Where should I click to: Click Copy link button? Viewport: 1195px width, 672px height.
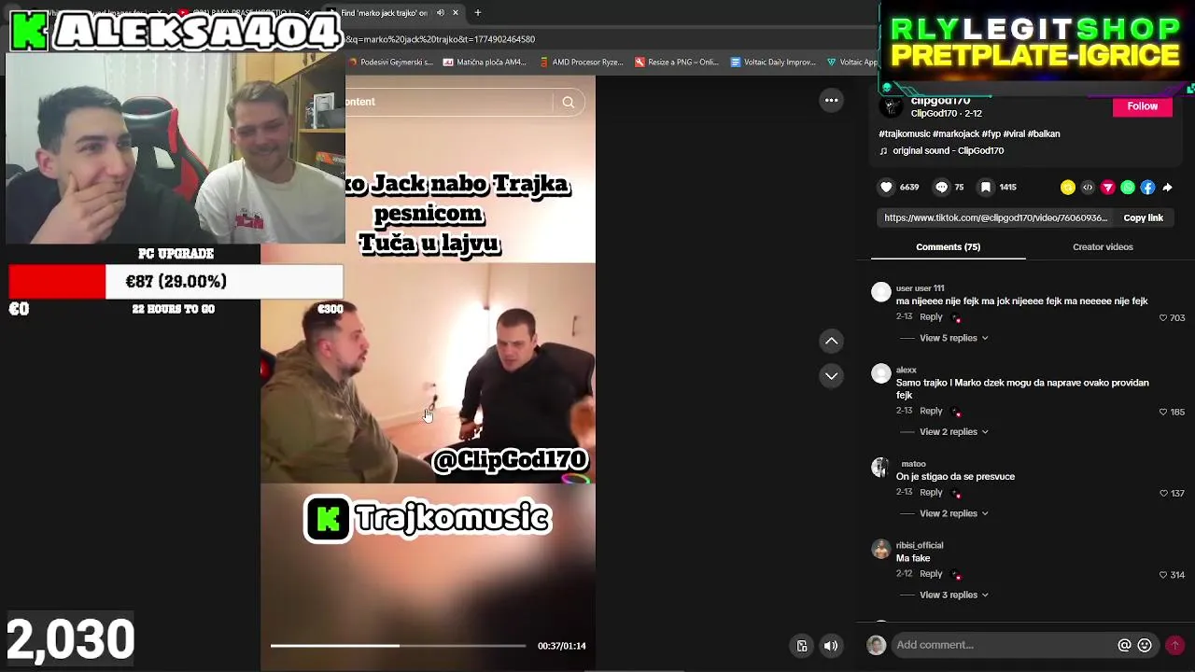1143,218
